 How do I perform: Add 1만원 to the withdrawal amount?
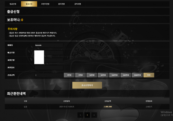point(69,75)
